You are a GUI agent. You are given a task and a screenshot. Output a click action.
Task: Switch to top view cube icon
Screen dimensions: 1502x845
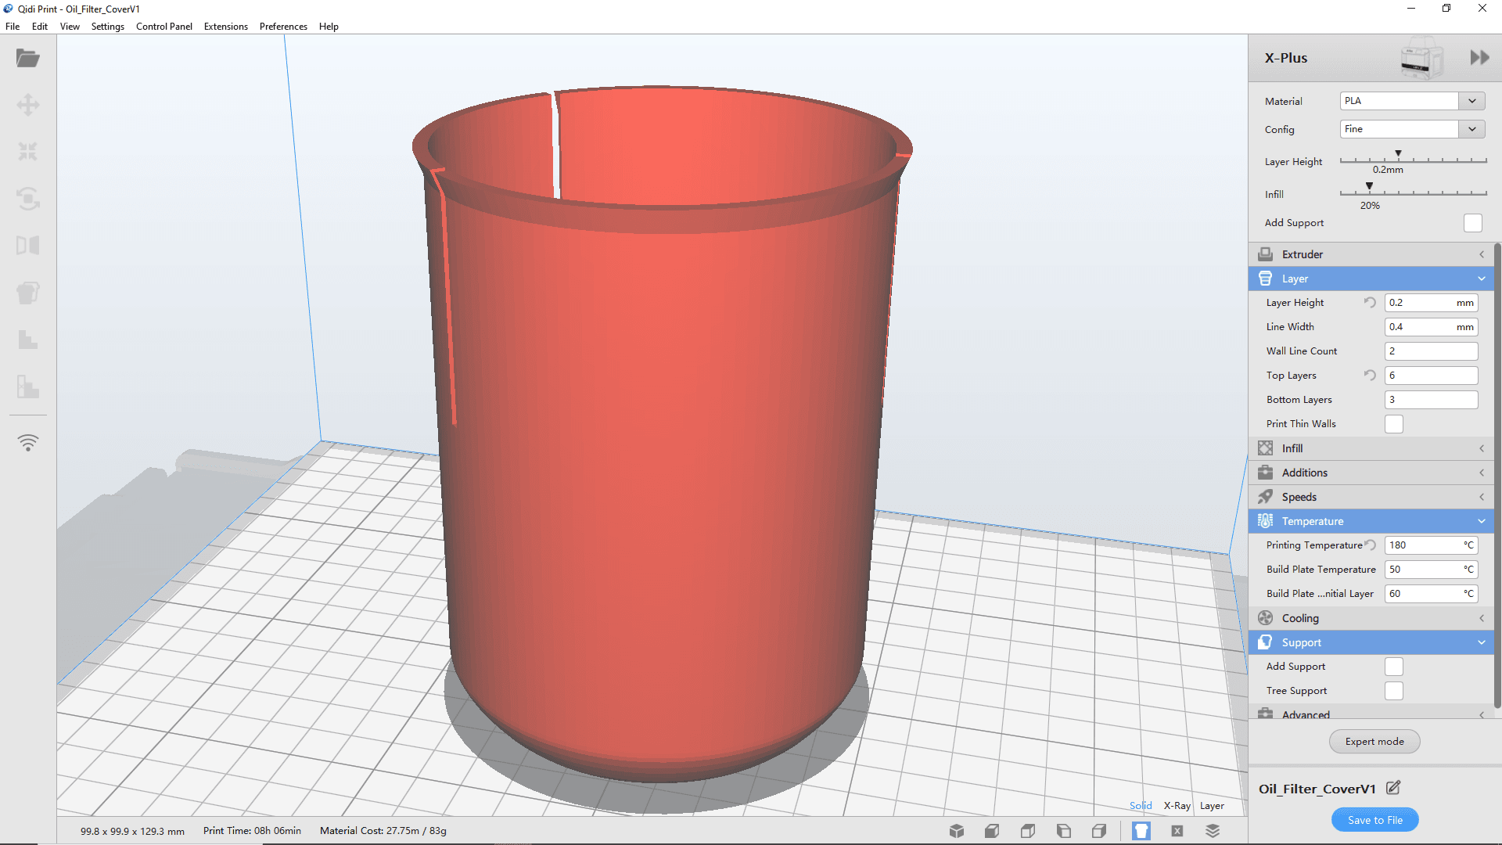[x=1028, y=831]
